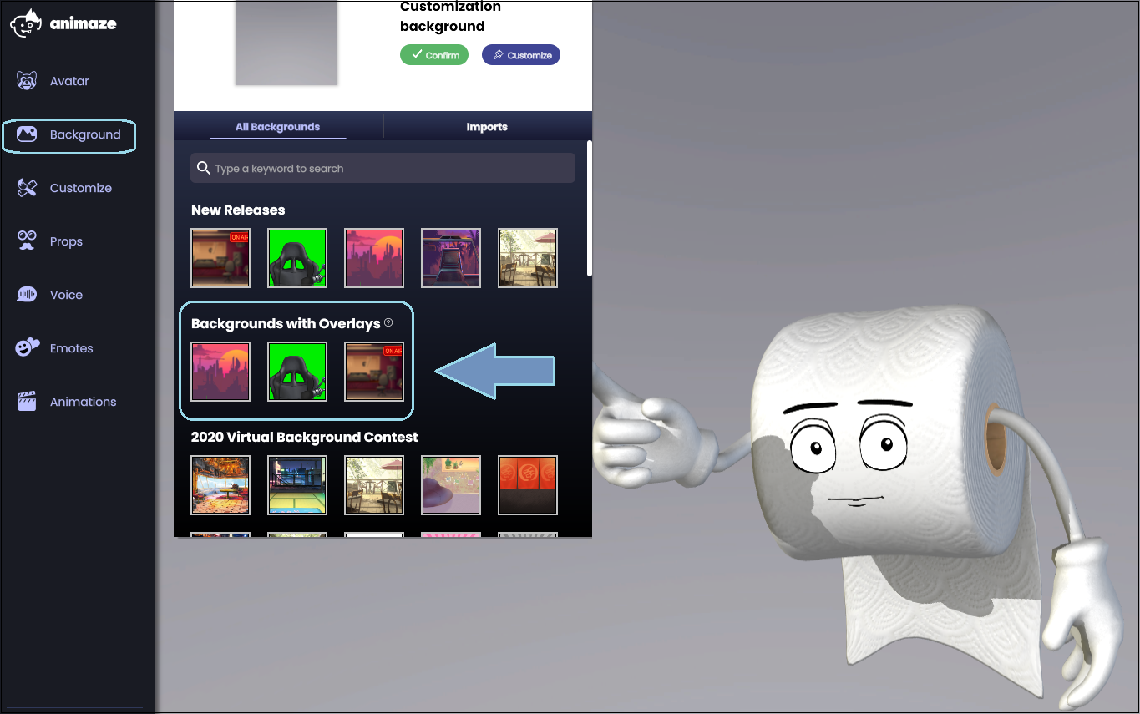Open the Background section icon
This screenshot has width=1140, height=714.
click(27, 134)
